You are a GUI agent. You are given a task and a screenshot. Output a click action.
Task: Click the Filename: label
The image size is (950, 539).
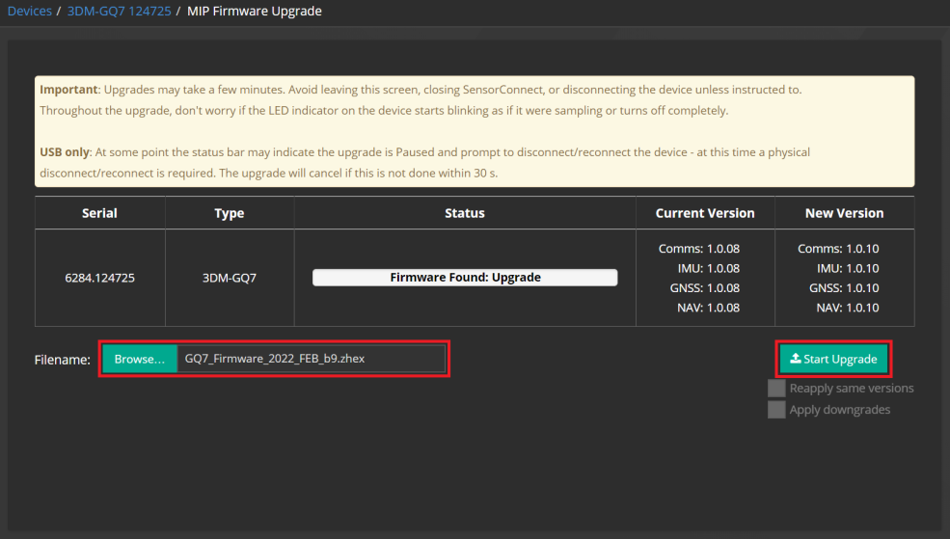(63, 360)
